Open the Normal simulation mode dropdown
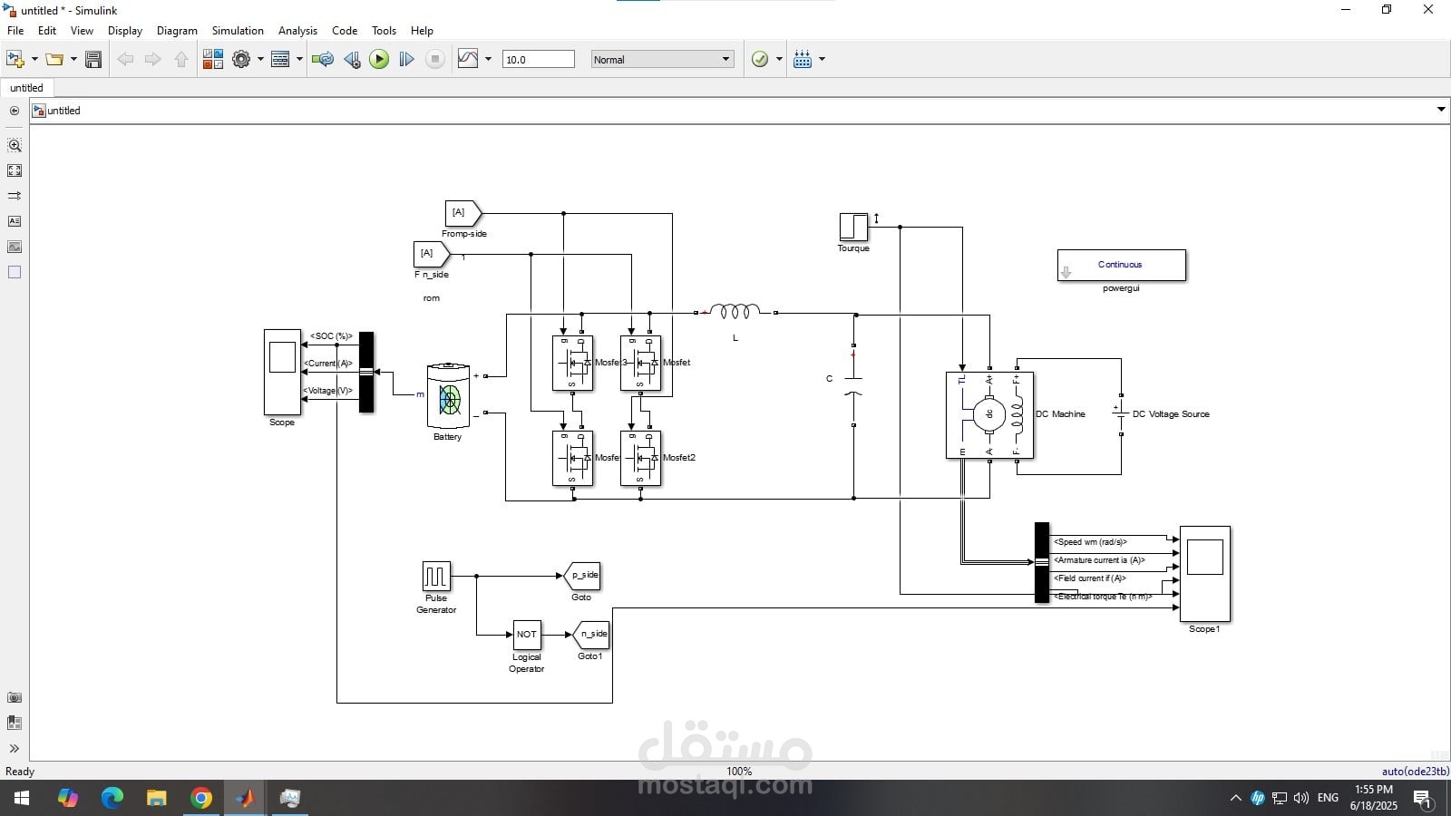The image size is (1451, 816). pos(662,60)
